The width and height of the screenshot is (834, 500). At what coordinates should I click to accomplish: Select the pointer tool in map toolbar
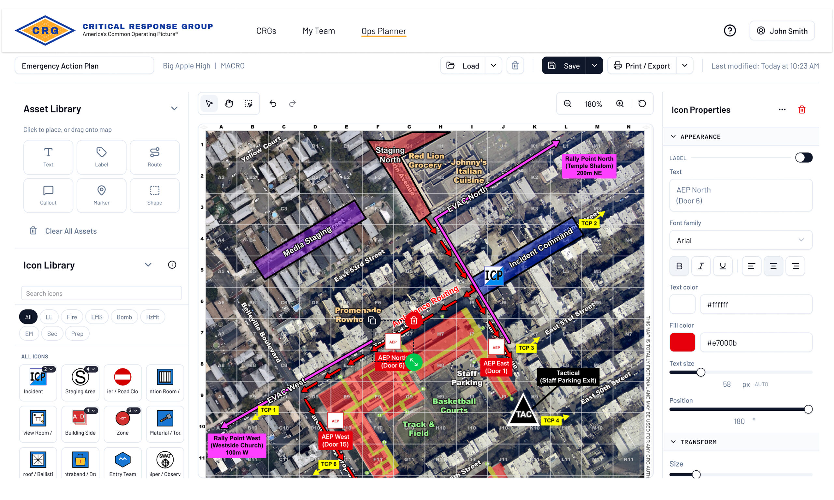click(209, 104)
